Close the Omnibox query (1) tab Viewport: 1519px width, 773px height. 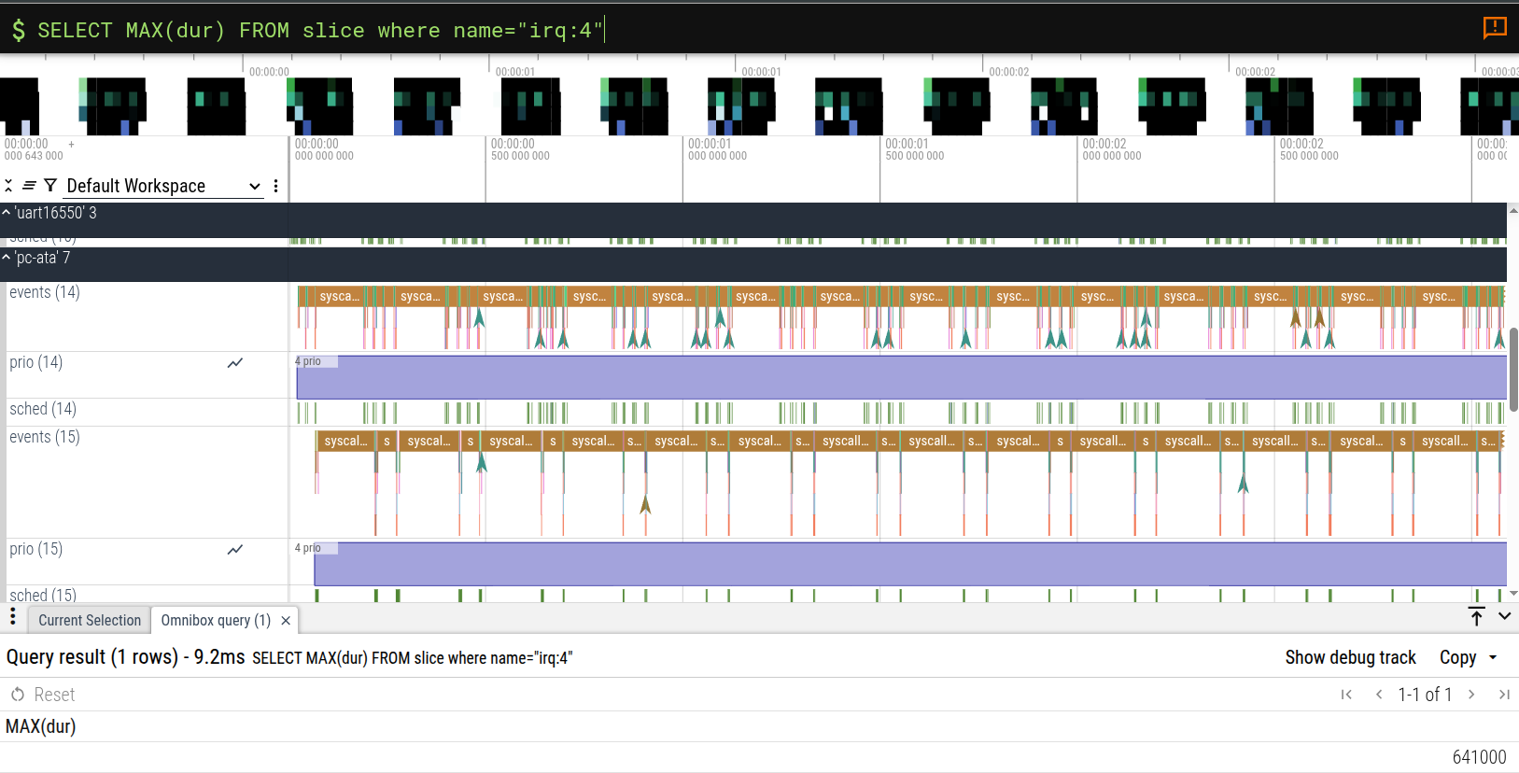(x=286, y=621)
